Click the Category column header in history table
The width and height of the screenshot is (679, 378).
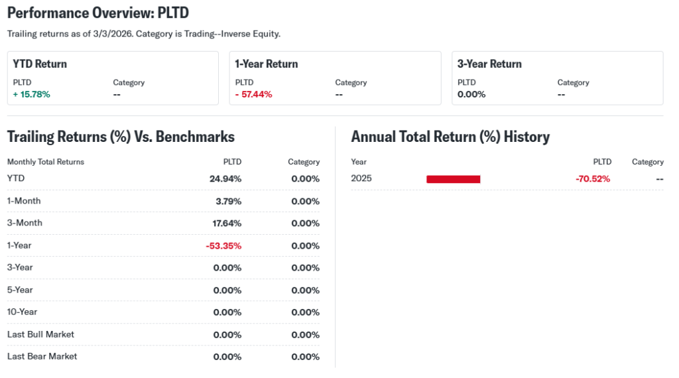point(647,162)
